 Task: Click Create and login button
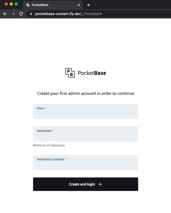(x=86, y=184)
